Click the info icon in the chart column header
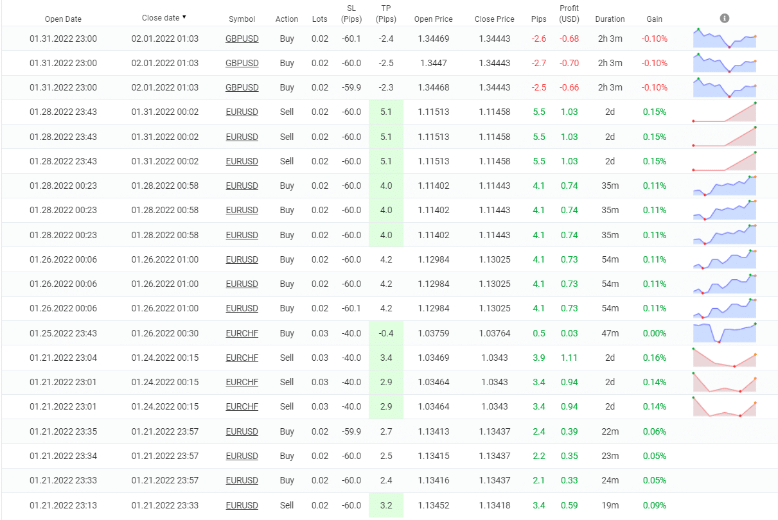The height and width of the screenshot is (520, 778). [x=725, y=18]
